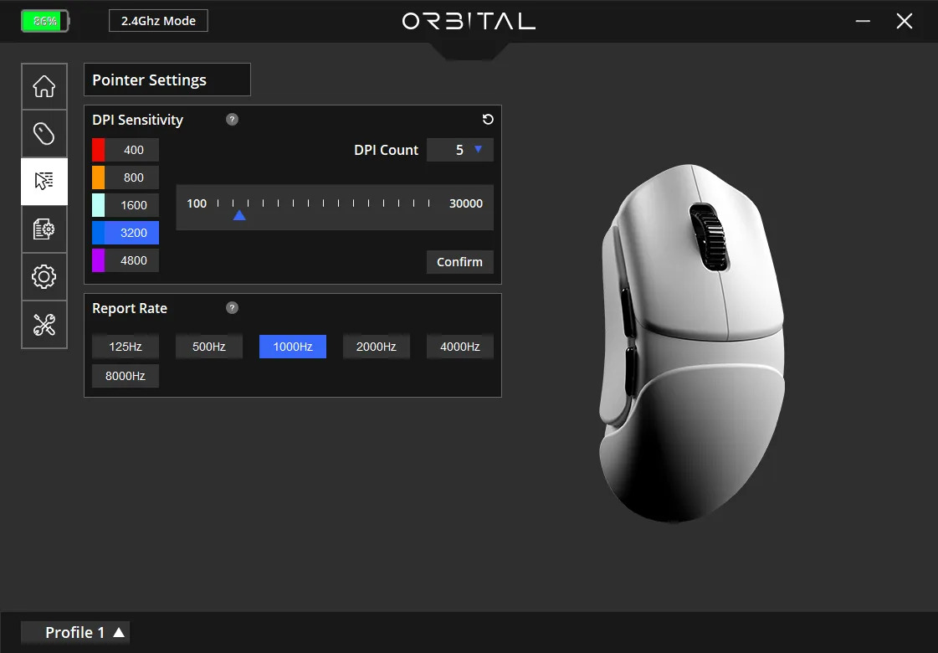Open the Report Rate help tooltip

pyautogui.click(x=232, y=307)
